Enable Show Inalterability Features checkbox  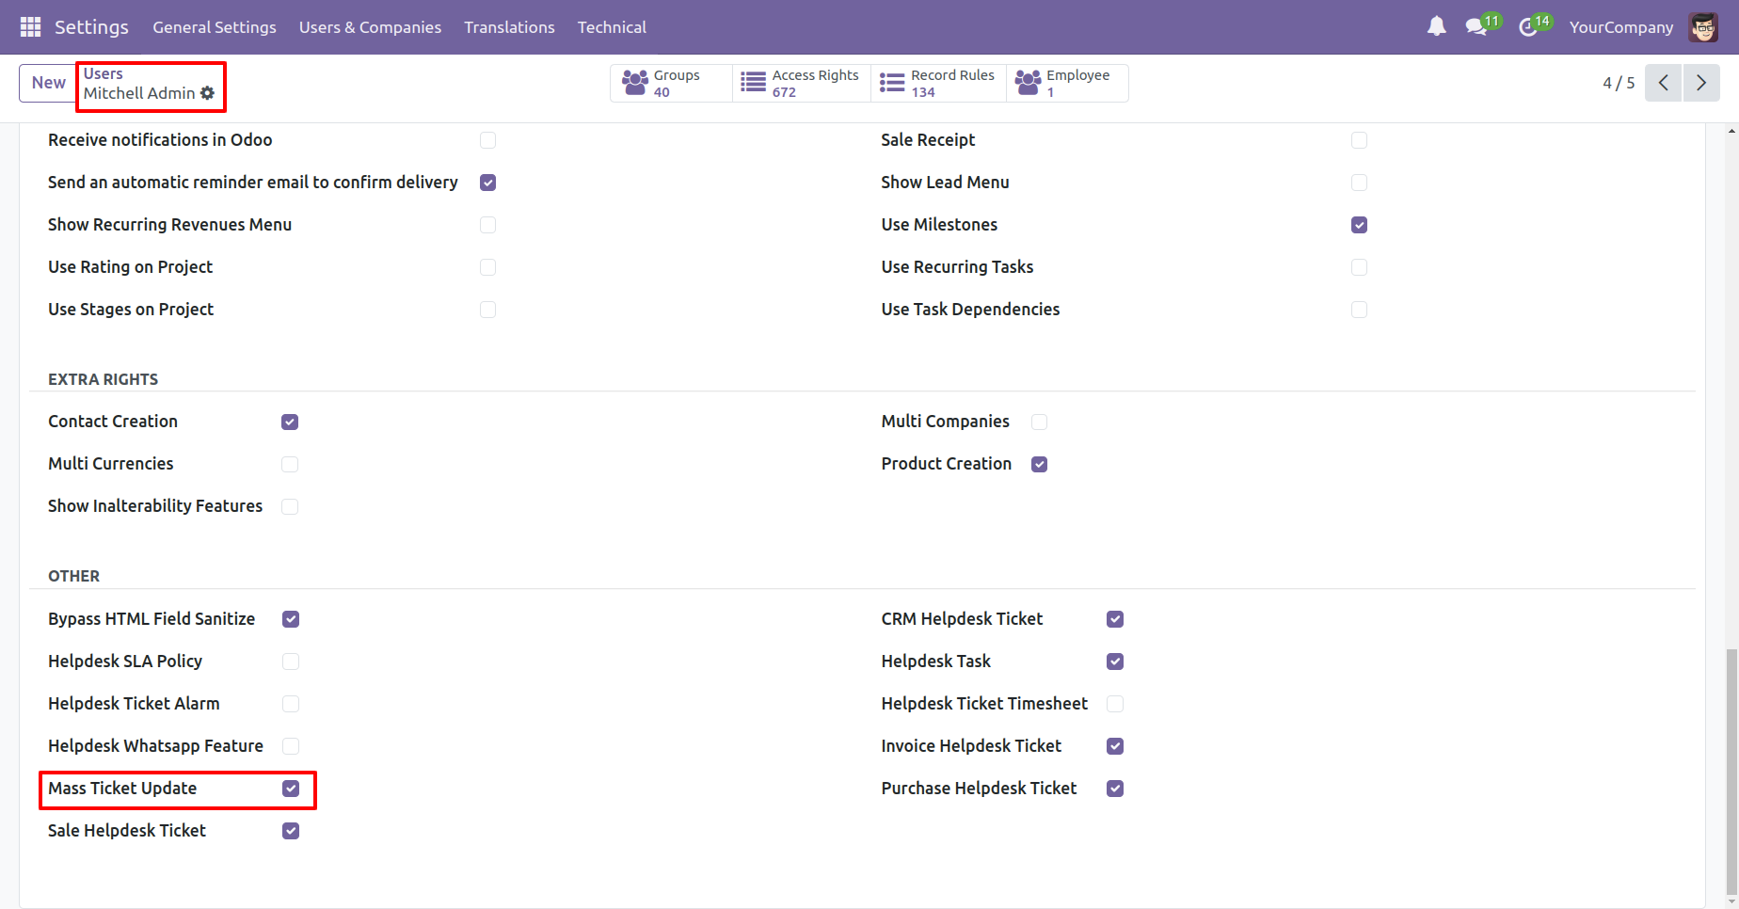pyautogui.click(x=290, y=506)
